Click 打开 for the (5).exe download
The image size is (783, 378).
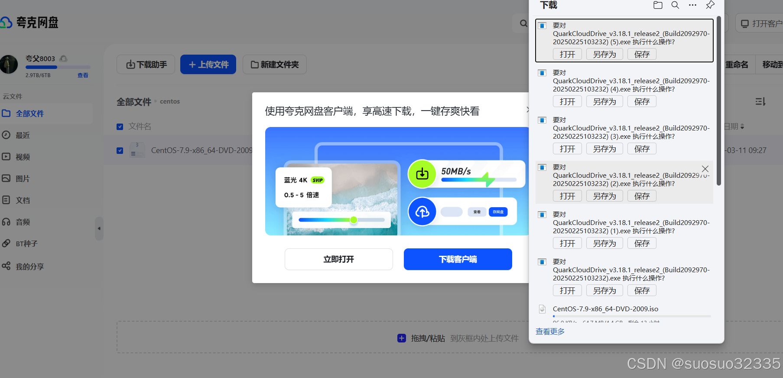(x=567, y=54)
